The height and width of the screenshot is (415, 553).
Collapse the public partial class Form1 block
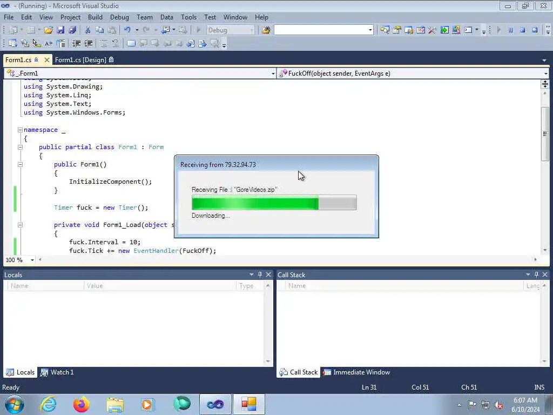click(x=20, y=147)
